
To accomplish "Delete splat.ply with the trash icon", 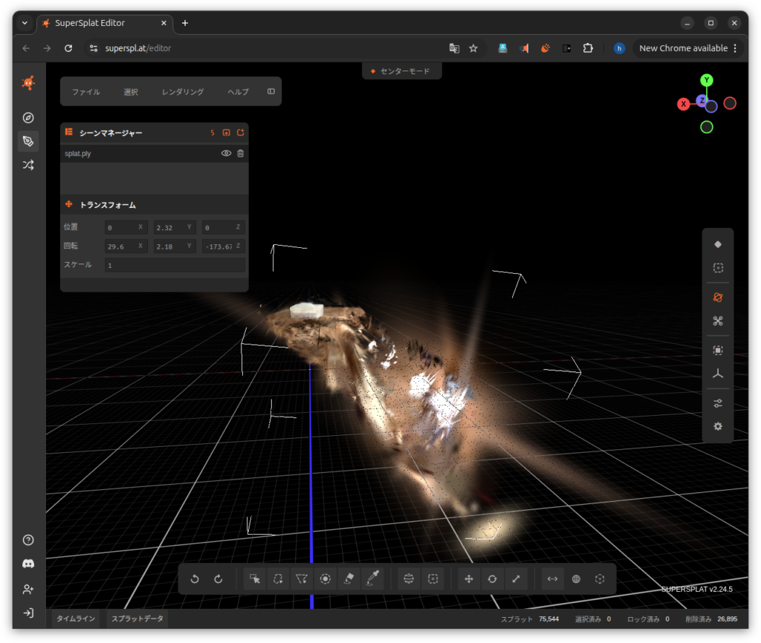I will pos(240,154).
